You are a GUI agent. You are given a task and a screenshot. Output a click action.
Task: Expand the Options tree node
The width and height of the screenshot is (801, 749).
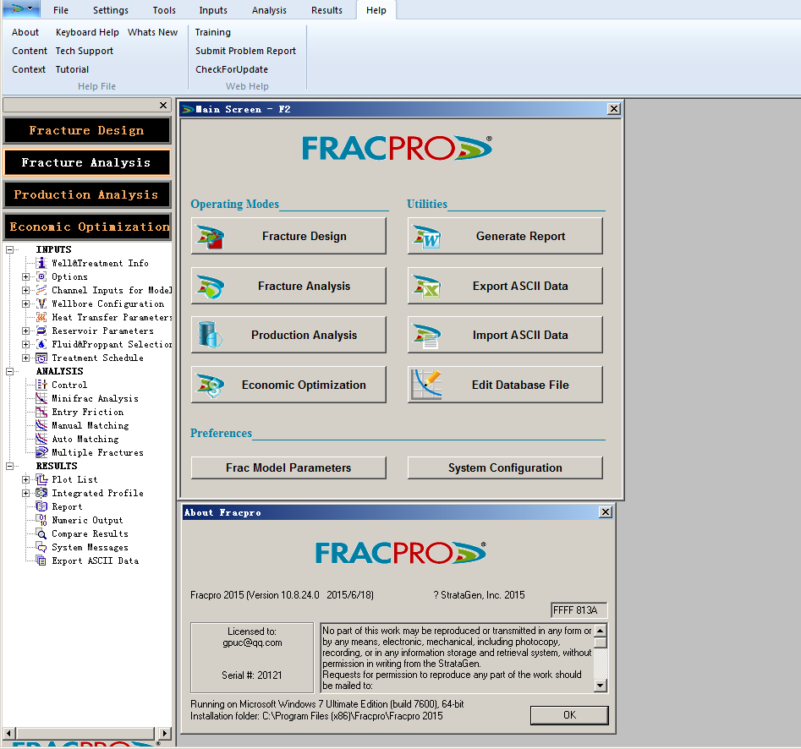25,276
